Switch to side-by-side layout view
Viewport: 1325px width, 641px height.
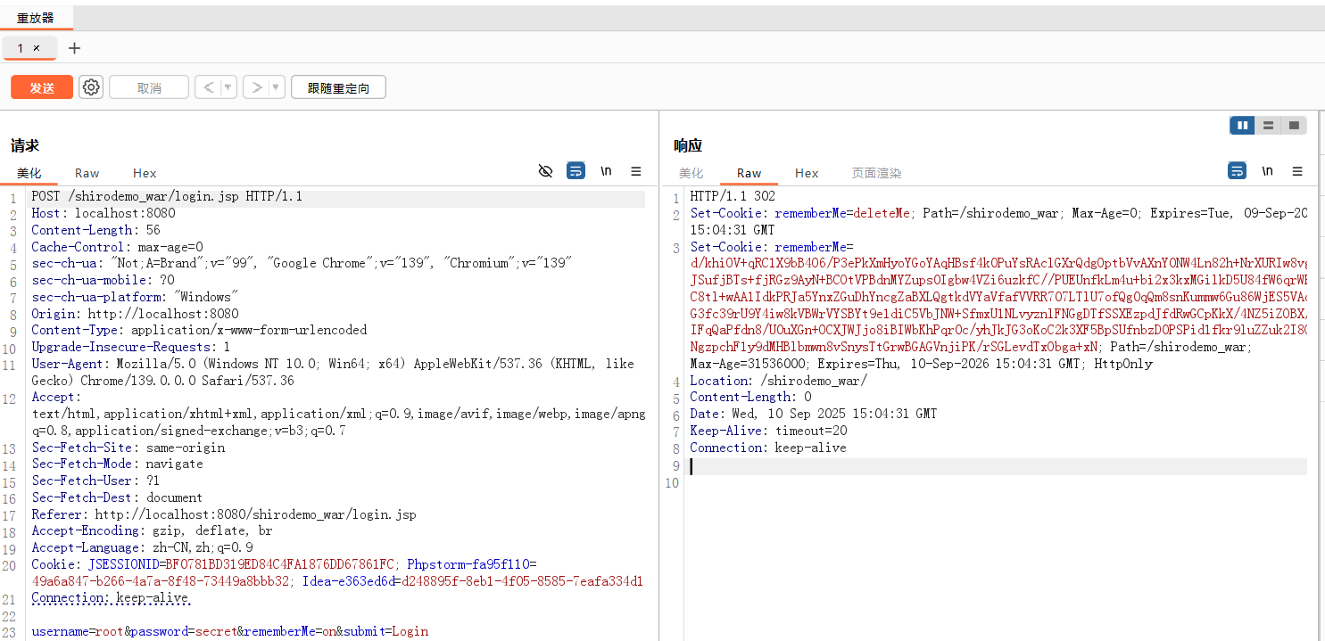tap(1242, 126)
